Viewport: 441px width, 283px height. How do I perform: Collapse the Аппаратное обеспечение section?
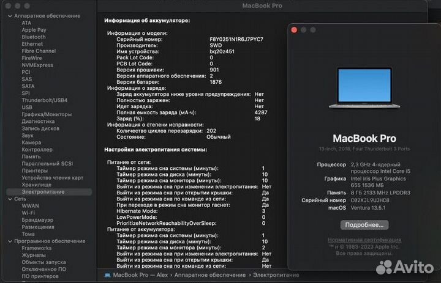pos(10,17)
